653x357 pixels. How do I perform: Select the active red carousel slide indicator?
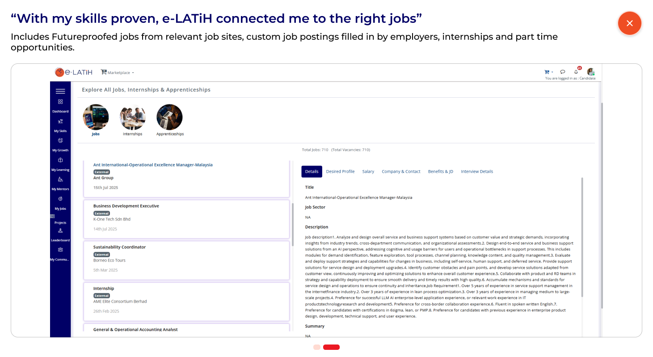tap(331, 347)
